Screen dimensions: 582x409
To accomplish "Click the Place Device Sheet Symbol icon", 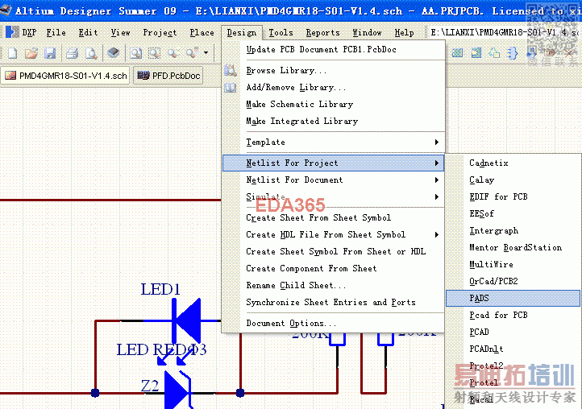I will click(x=494, y=53).
